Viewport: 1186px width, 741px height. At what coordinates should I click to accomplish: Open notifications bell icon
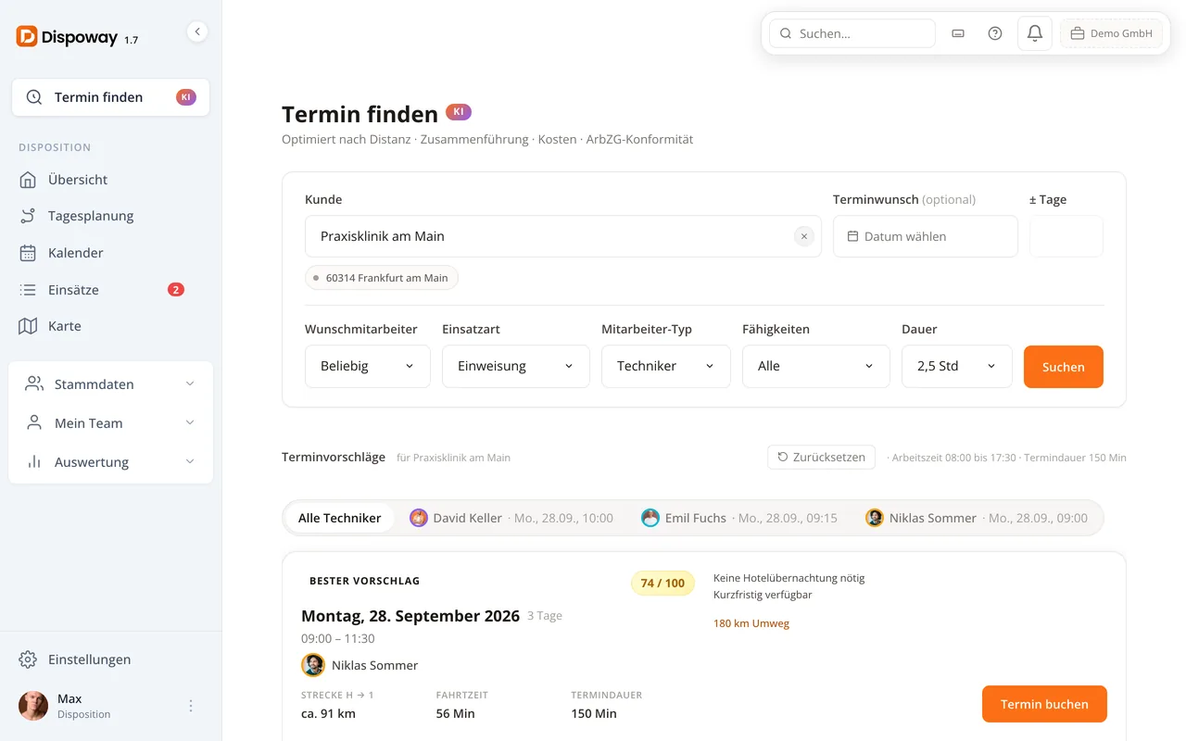pyautogui.click(x=1035, y=33)
